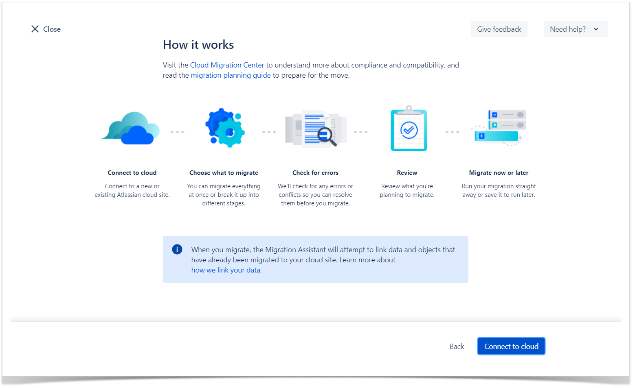Click the blue info circle icon

tap(177, 249)
